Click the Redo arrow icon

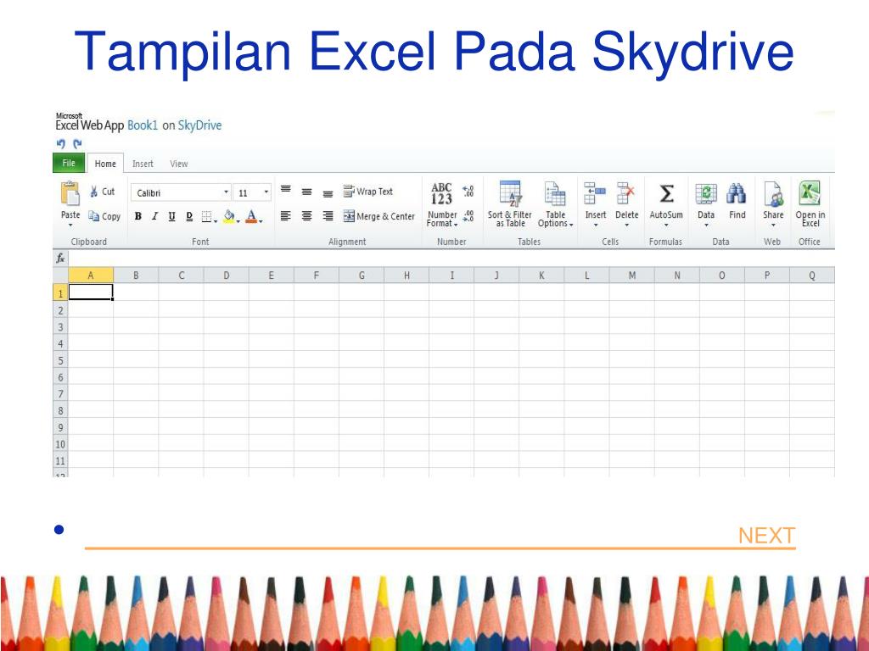pos(77,144)
